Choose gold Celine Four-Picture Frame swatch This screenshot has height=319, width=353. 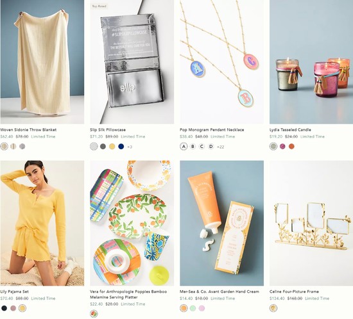[x=273, y=308]
